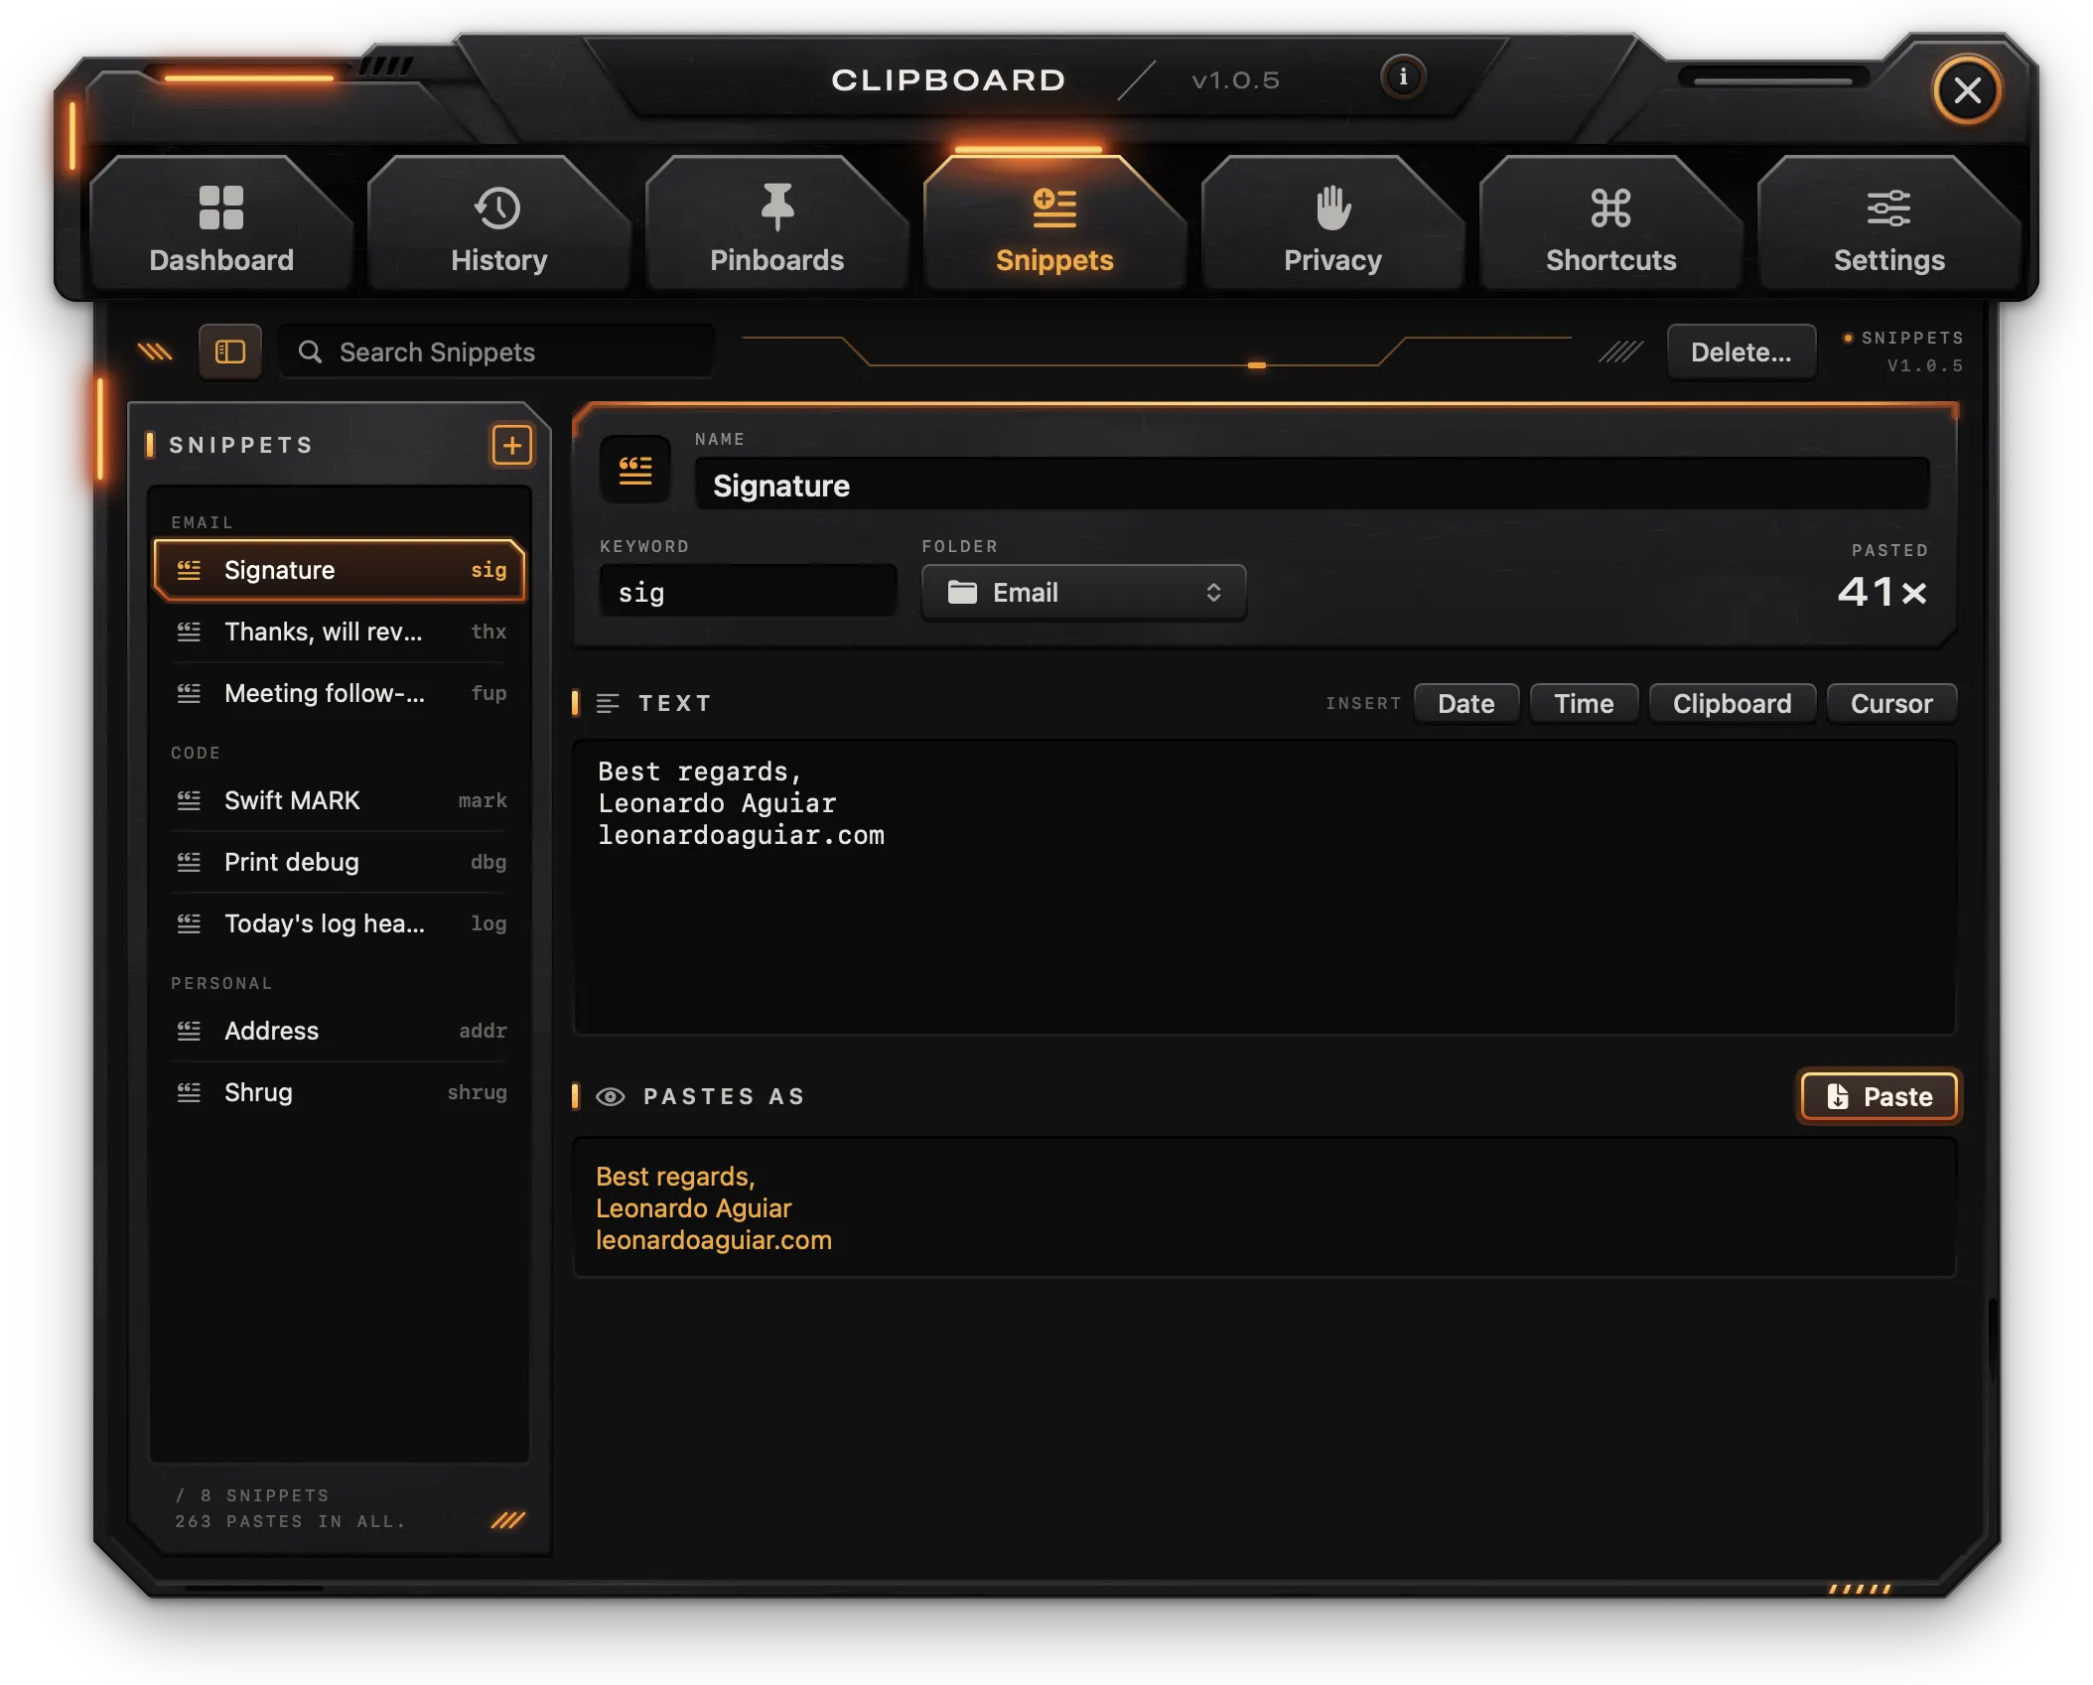Select the Signature snippet in the list
This screenshot has height=1685, width=2093.
click(x=340, y=570)
